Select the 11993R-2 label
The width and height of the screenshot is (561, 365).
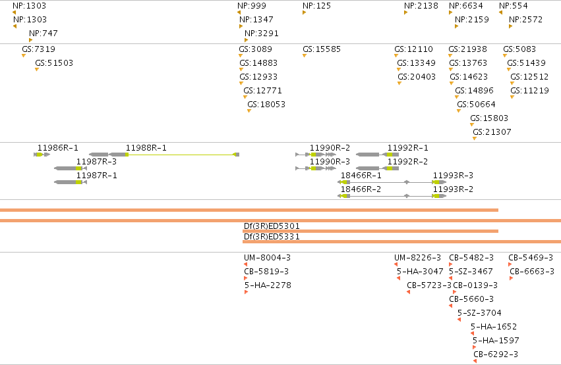pos(453,189)
